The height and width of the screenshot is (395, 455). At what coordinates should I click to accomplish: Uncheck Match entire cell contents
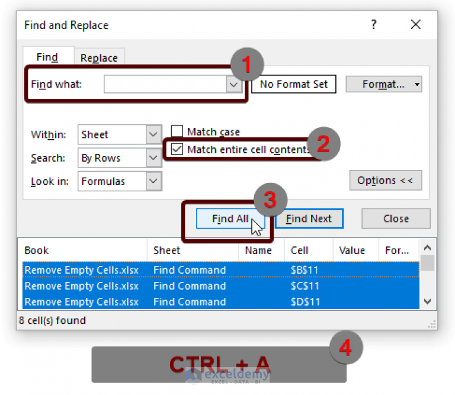click(177, 149)
